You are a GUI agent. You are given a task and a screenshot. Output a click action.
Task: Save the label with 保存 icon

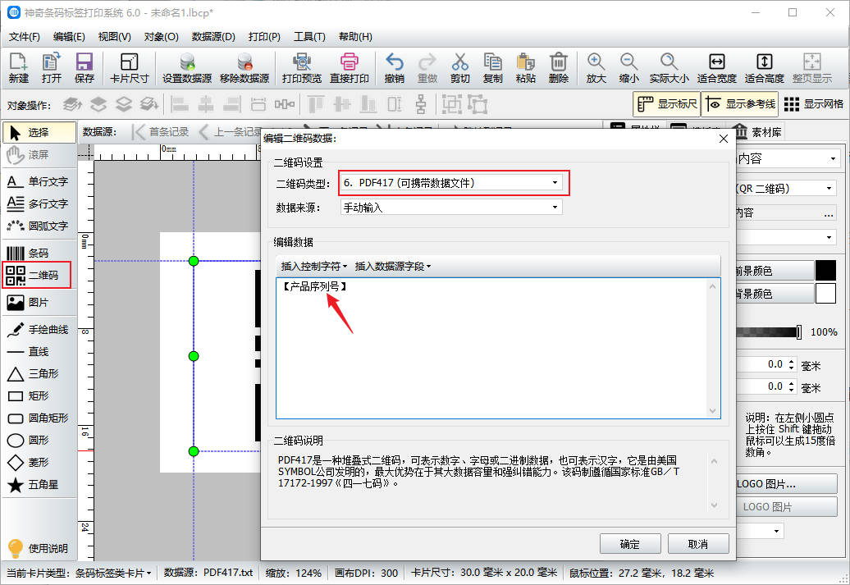(84, 68)
